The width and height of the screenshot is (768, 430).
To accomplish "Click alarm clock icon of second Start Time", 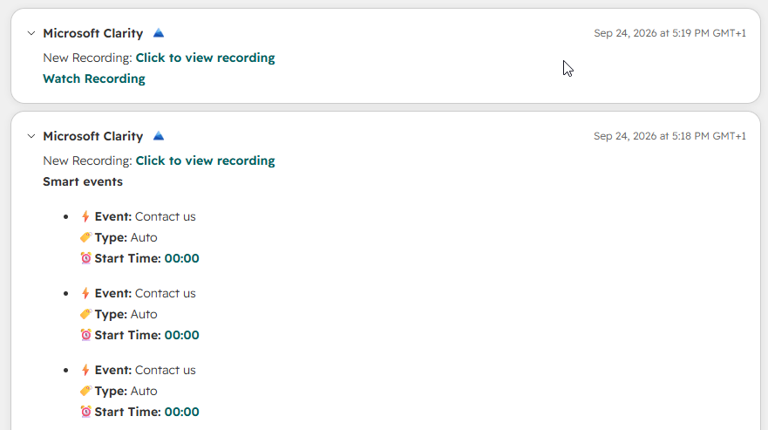I will pyautogui.click(x=85, y=335).
